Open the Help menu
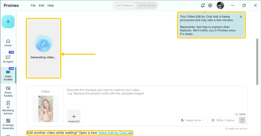 click(51, 5)
